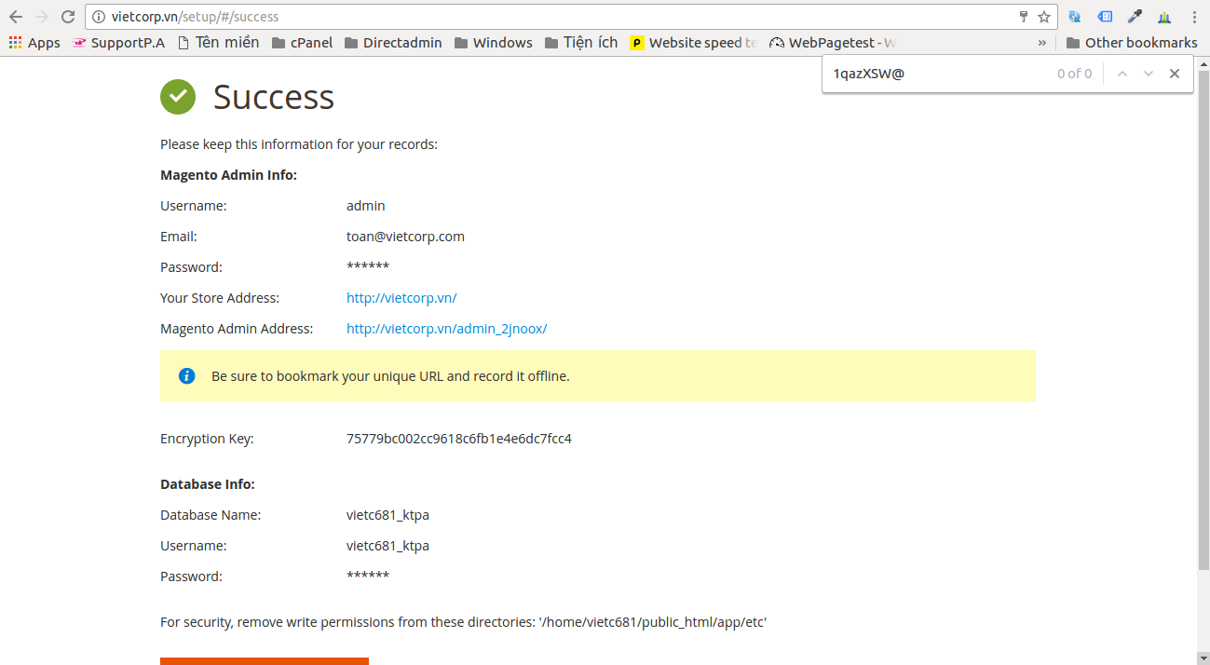Screen dimensions: 1210x665
Task: Select email toan@vietcorp.com text
Action: point(405,237)
